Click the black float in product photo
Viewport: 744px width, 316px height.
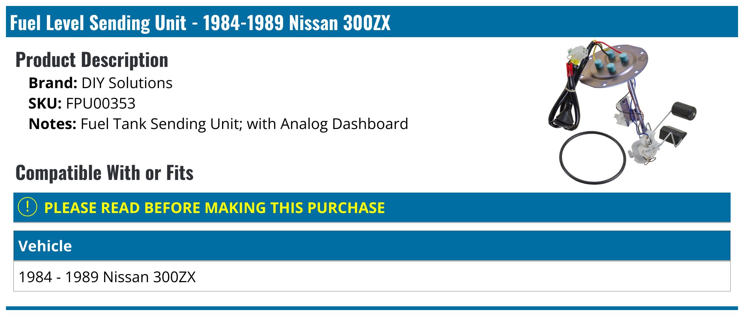tap(684, 111)
